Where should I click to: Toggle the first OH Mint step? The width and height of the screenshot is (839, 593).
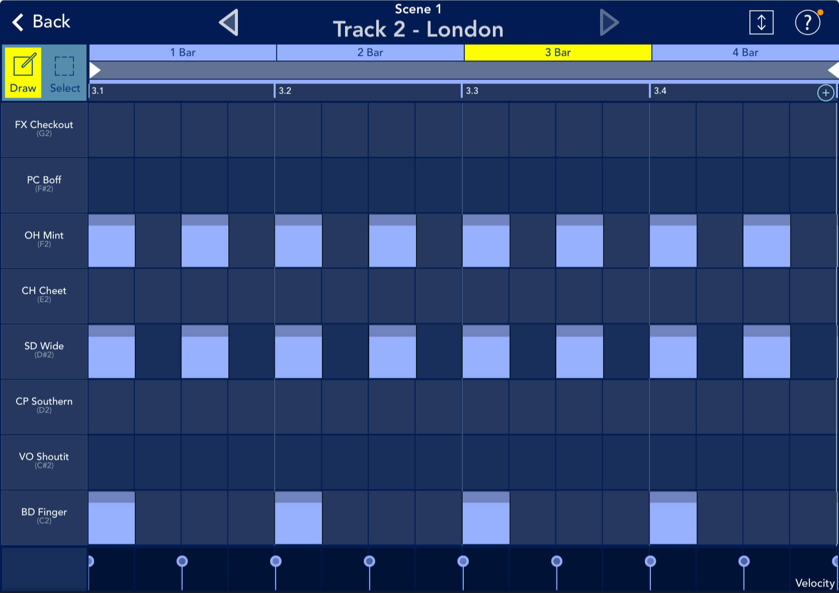(111, 241)
